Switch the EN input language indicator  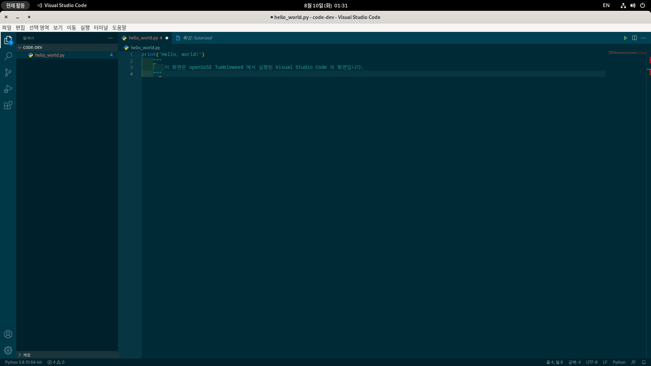[606, 5]
